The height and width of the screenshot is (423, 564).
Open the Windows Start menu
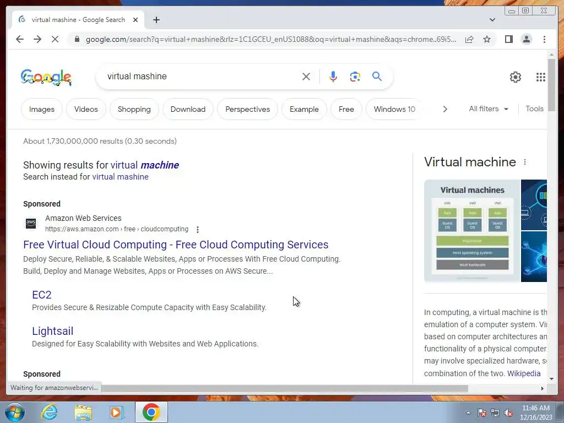pyautogui.click(x=14, y=412)
